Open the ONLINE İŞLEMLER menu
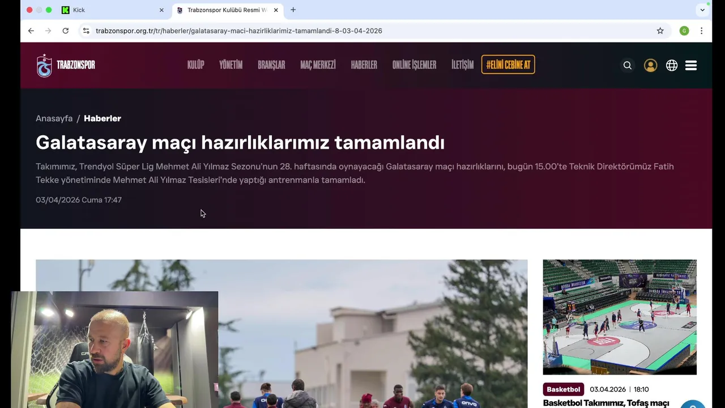This screenshot has width=725, height=408. pyautogui.click(x=414, y=65)
